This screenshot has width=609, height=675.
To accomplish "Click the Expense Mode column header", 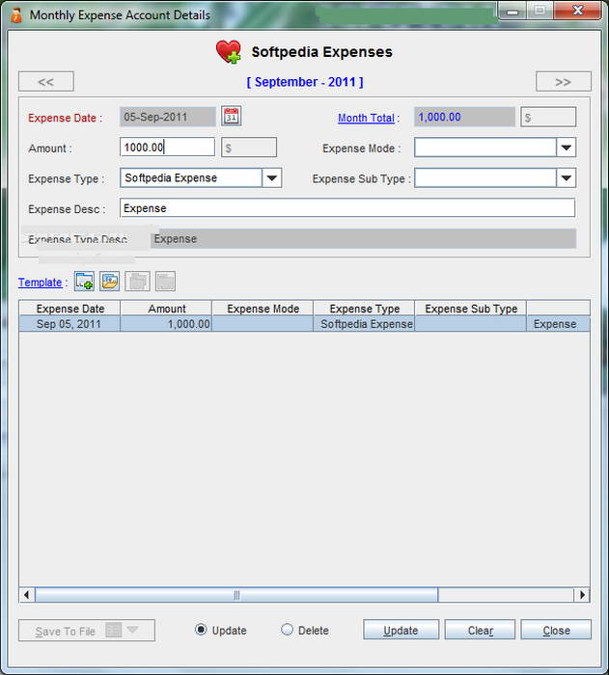I will [x=263, y=309].
